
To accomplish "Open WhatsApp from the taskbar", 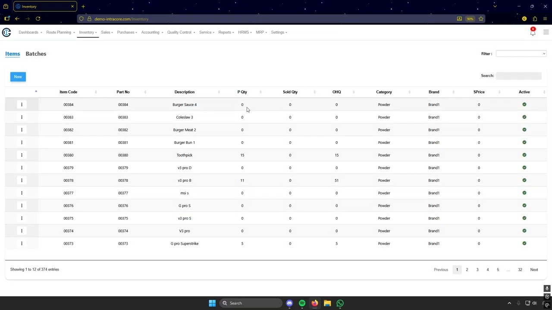I will pyautogui.click(x=340, y=303).
